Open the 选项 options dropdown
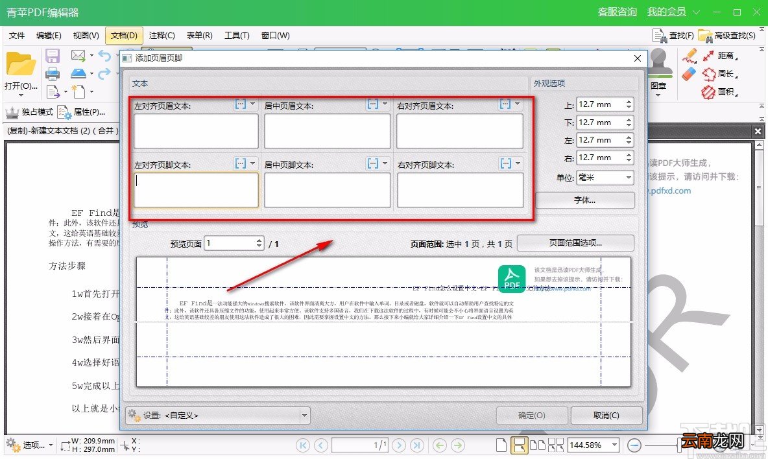Viewport: 768px width, 459px height. (29, 445)
